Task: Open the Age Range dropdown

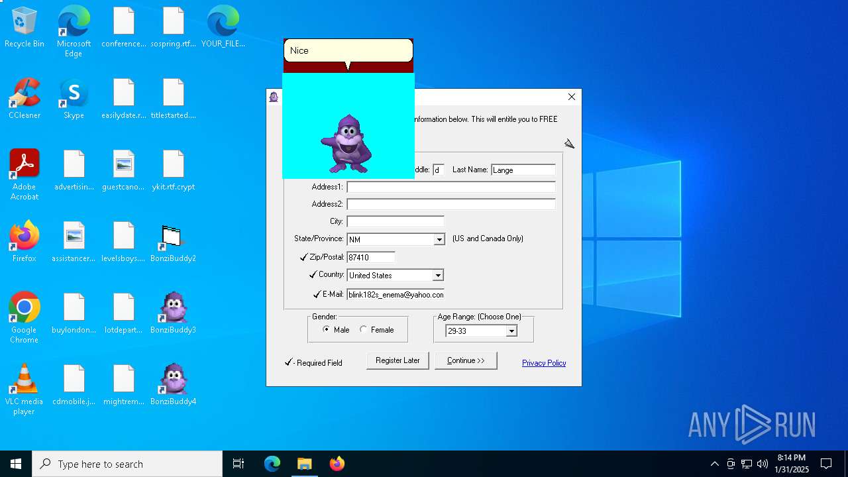Action: coord(511,331)
